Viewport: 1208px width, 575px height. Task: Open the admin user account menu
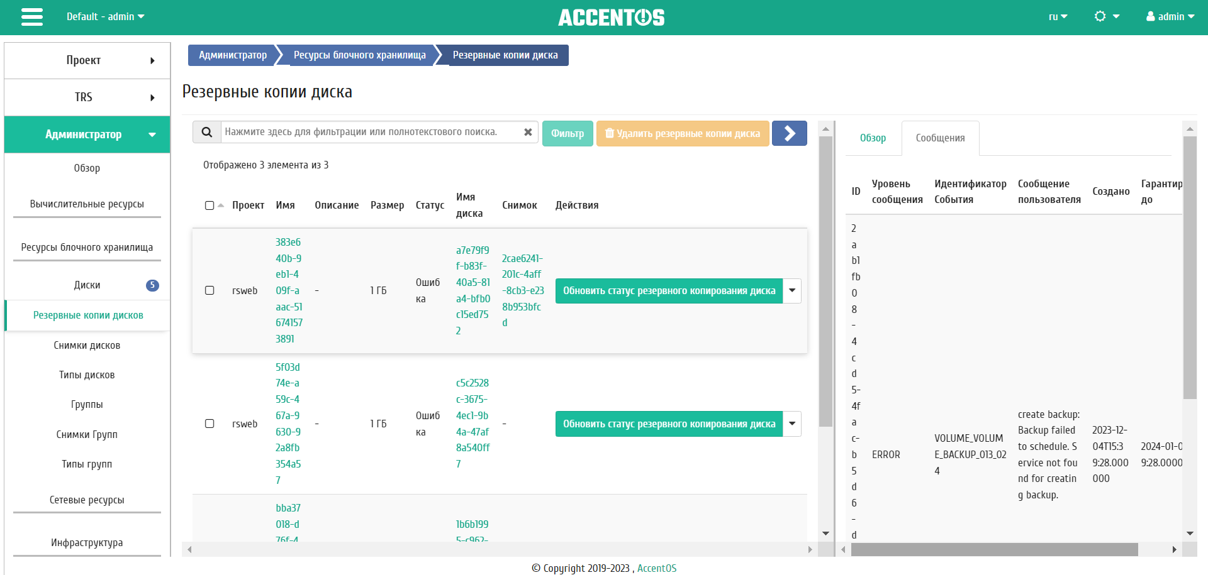tap(1170, 16)
